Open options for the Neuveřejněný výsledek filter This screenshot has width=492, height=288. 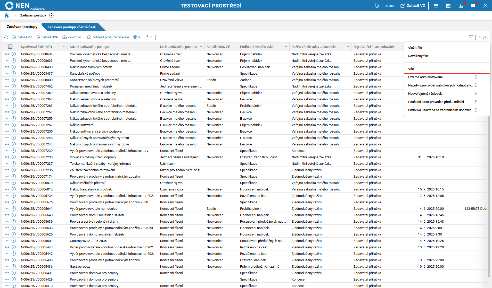coord(476,93)
